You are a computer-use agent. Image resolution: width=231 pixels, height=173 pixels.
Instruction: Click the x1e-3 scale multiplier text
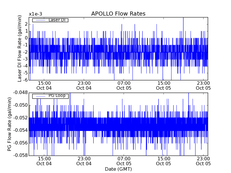pos(35,14)
